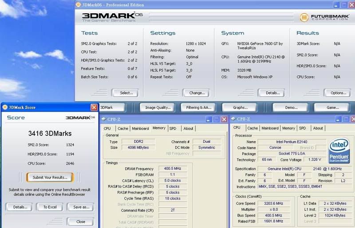Click the Core Speed 3203.6 MHz value
Screen dimensions: 355x228
[273, 203]
